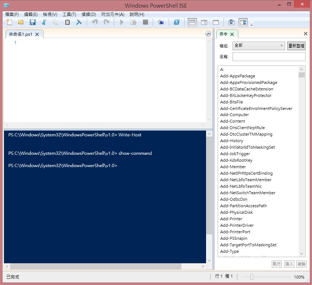Select Add-BitLockerKeyProtector in the command list
This screenshot has width=312, height=285.
pyautogui.click(x=246, y=95)
